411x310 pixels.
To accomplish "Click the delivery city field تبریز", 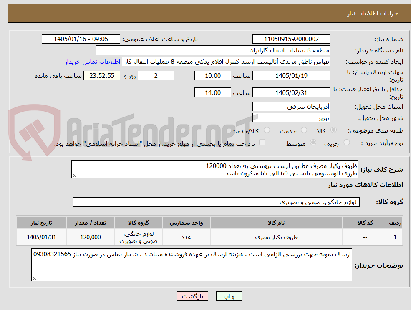I will point(291,118).
